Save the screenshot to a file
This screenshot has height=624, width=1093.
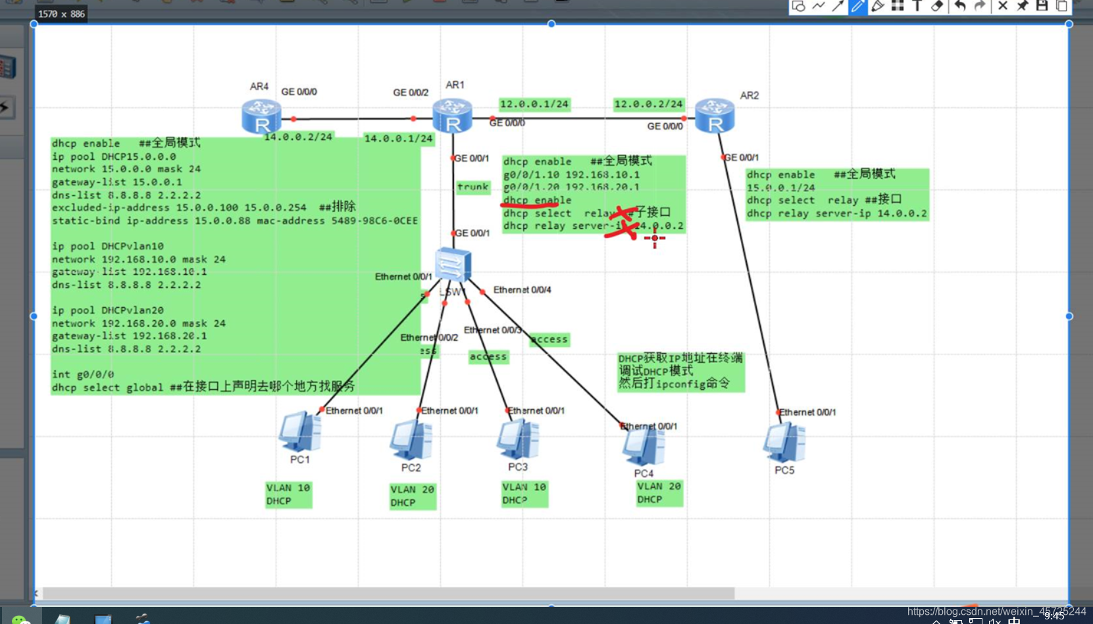pyautogui.click(x=1042, y=6)
